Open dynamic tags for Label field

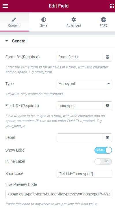(x=107, y=138)
